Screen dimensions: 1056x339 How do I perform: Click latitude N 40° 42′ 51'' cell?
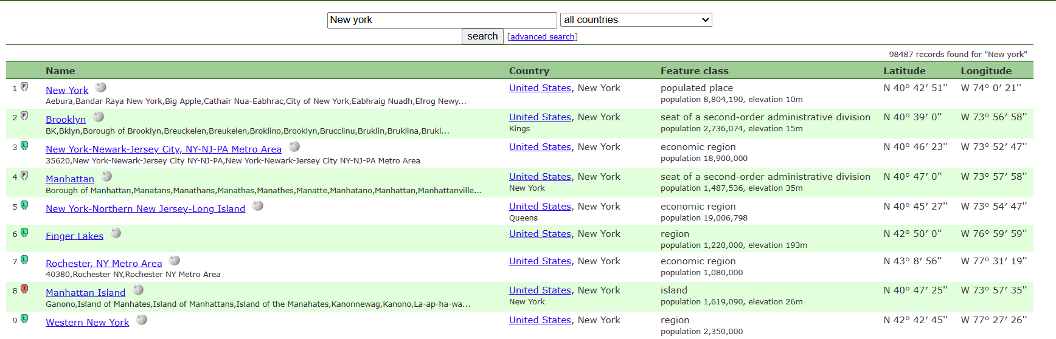(x=915, y=88)
